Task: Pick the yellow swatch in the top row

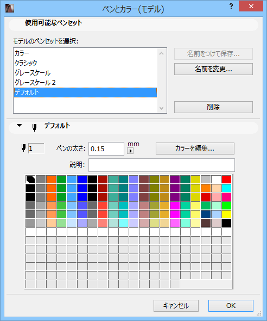Action: 195,180
